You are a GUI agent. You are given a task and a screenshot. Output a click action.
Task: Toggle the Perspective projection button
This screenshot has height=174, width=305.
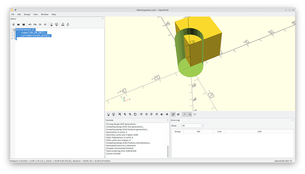(x=173, y=114)
